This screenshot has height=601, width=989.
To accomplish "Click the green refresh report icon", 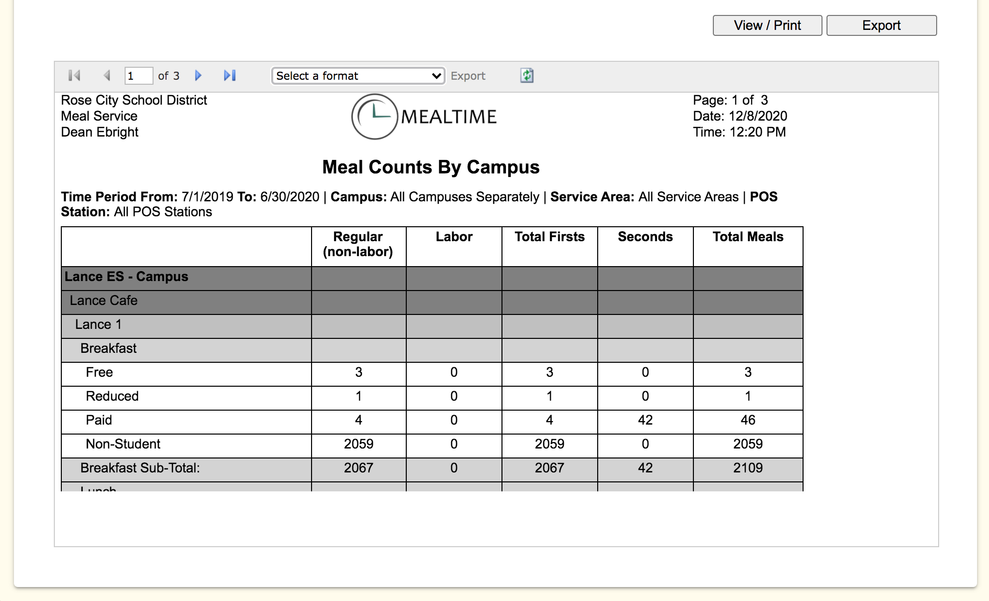I will click(527, 76).
